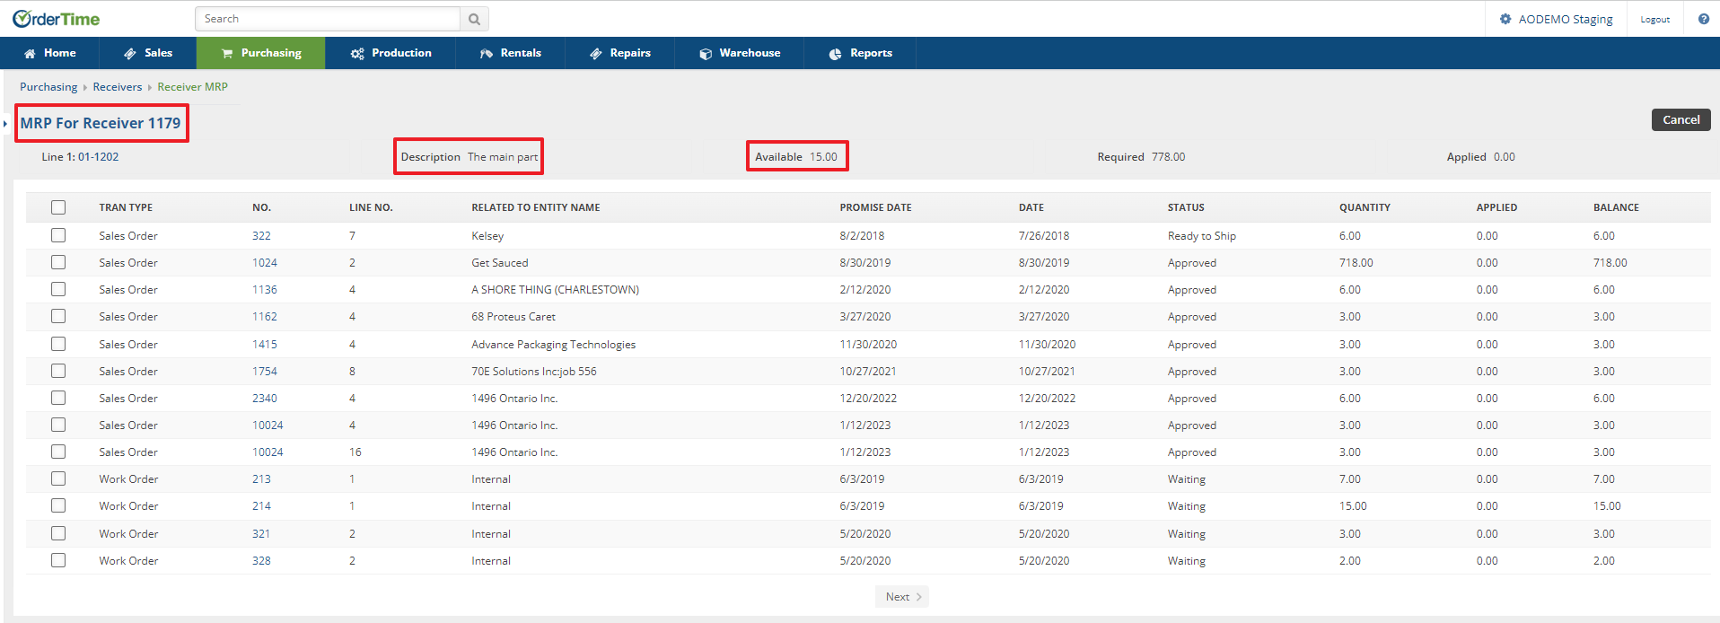Click the Purchasing cart icon
1720x623 pixels.
[227, 54]
